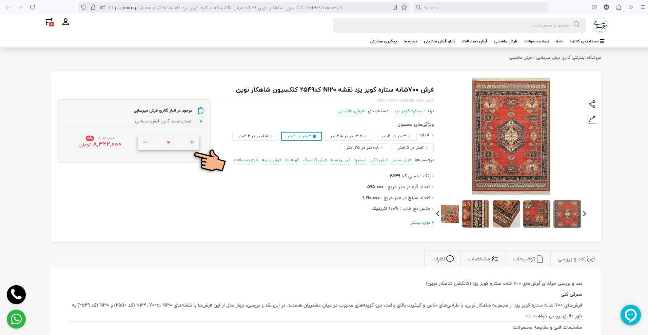Reload the page in browser
The width and height of the screenshot is (648, 335).
click(x=33, y=7)
